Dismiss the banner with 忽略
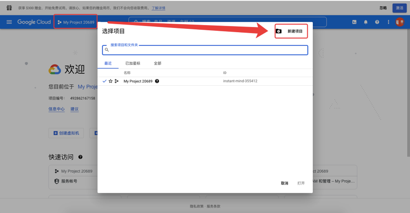This screenshot has height=213, width=410. pyautogui.click(x=383, y=8)
